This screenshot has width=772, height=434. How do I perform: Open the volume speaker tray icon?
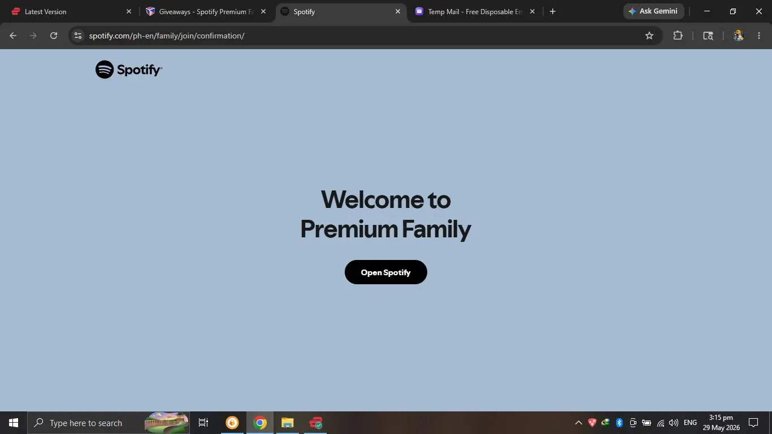click(x=673, y=423)
